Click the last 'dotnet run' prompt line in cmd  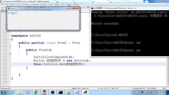pos(116,50)
